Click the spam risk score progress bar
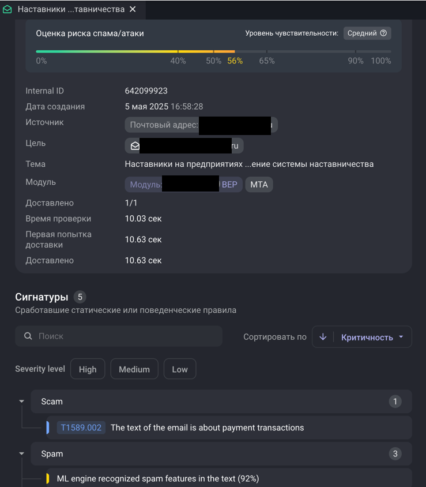The image size is (426, 487). 213,51
